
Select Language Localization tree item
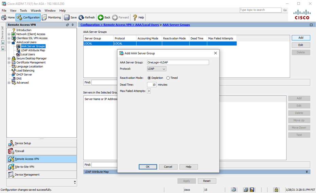[30, 66]
